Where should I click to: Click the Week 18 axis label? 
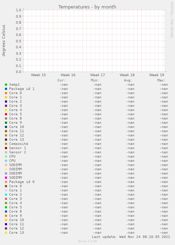127,75
